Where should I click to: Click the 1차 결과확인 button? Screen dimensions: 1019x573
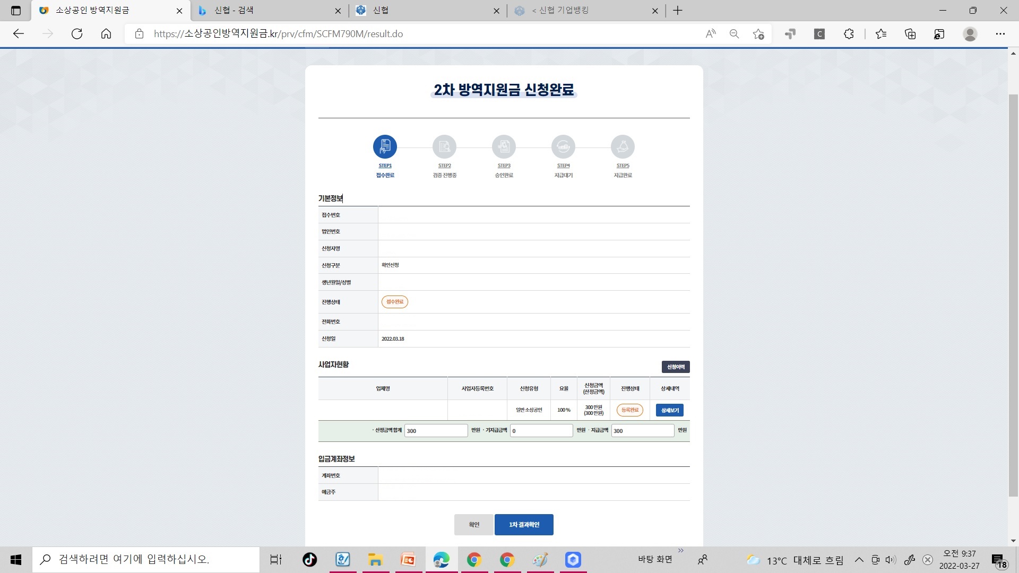tap(524, 524)
